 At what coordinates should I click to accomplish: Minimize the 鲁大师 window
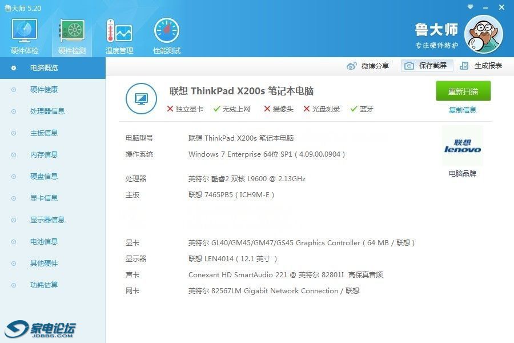pyautogui.click(x=486, y=7)
